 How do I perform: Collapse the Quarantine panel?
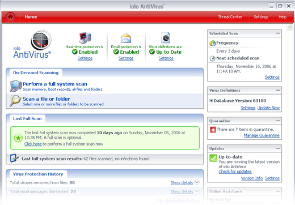[x=278, y=121]
